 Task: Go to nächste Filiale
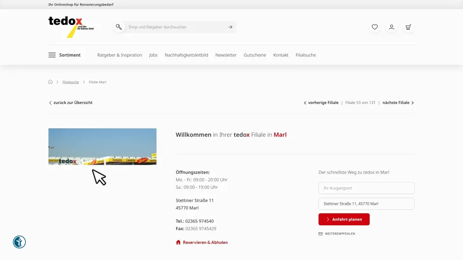pos(396,103)
